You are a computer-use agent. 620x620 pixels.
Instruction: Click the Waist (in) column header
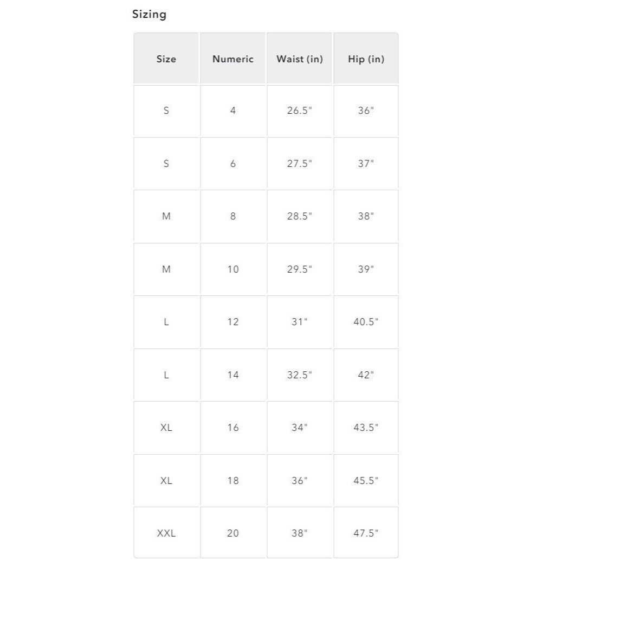pyautogui.click(x=299, y=59)
